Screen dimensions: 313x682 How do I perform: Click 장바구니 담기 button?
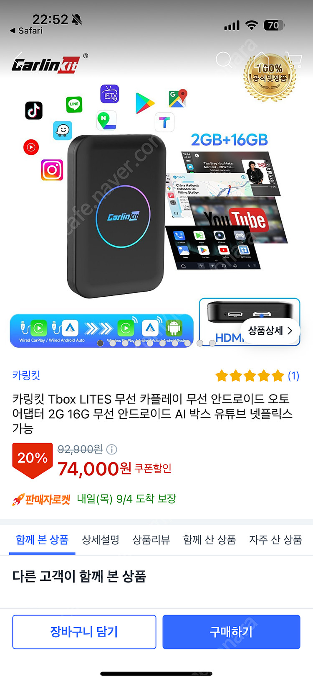84,632
